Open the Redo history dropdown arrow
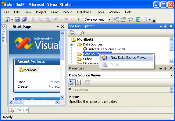 pyautogui.click(x=71, y=20)
